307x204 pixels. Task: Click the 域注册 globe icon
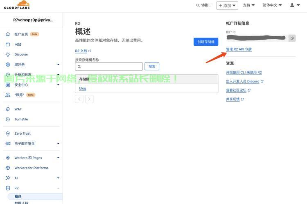(x=8, y=64)
